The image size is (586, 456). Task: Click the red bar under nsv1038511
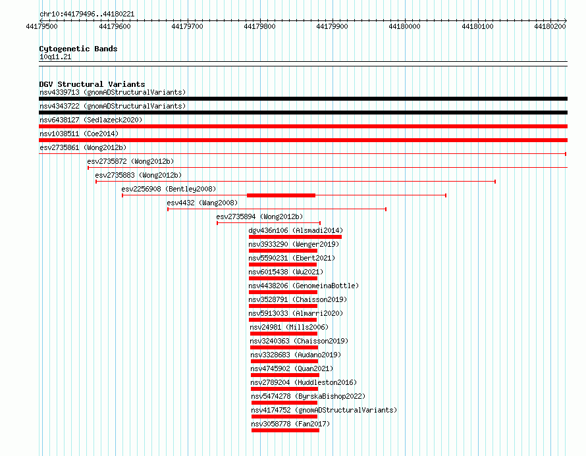pos(303,140)
